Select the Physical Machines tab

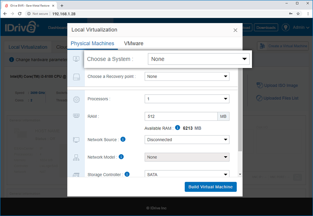pos(92,43)
